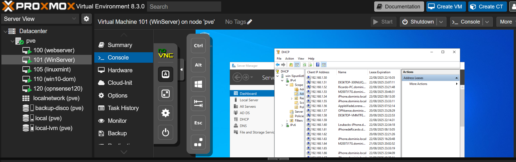Toggle the Alt key in noVNC
516x162 pixels.
point(198,65)
